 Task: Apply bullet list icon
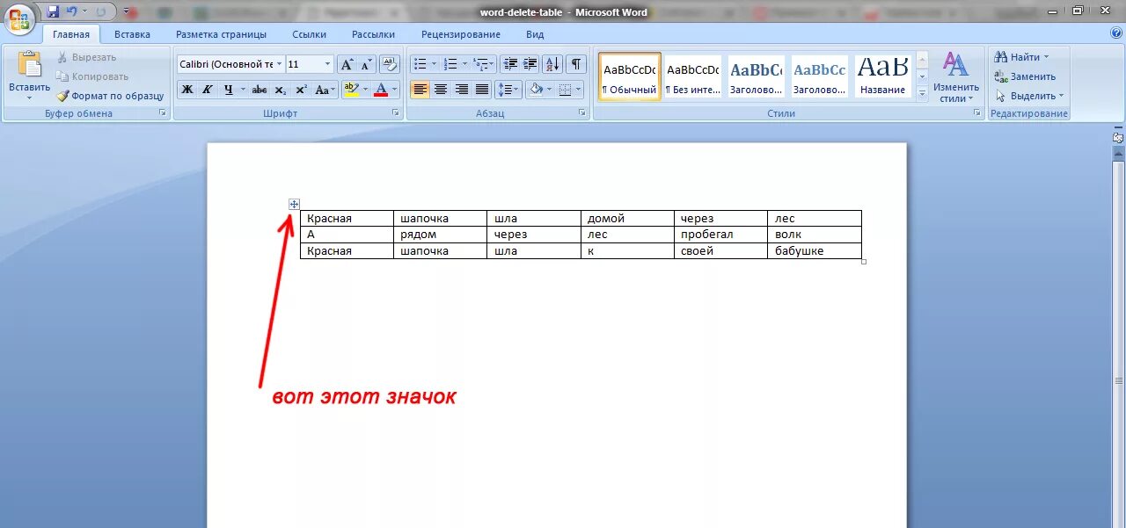click(x=420, y=64)
